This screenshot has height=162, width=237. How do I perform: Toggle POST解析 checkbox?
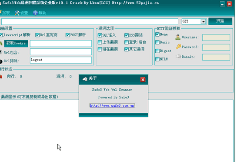[67, 35]
